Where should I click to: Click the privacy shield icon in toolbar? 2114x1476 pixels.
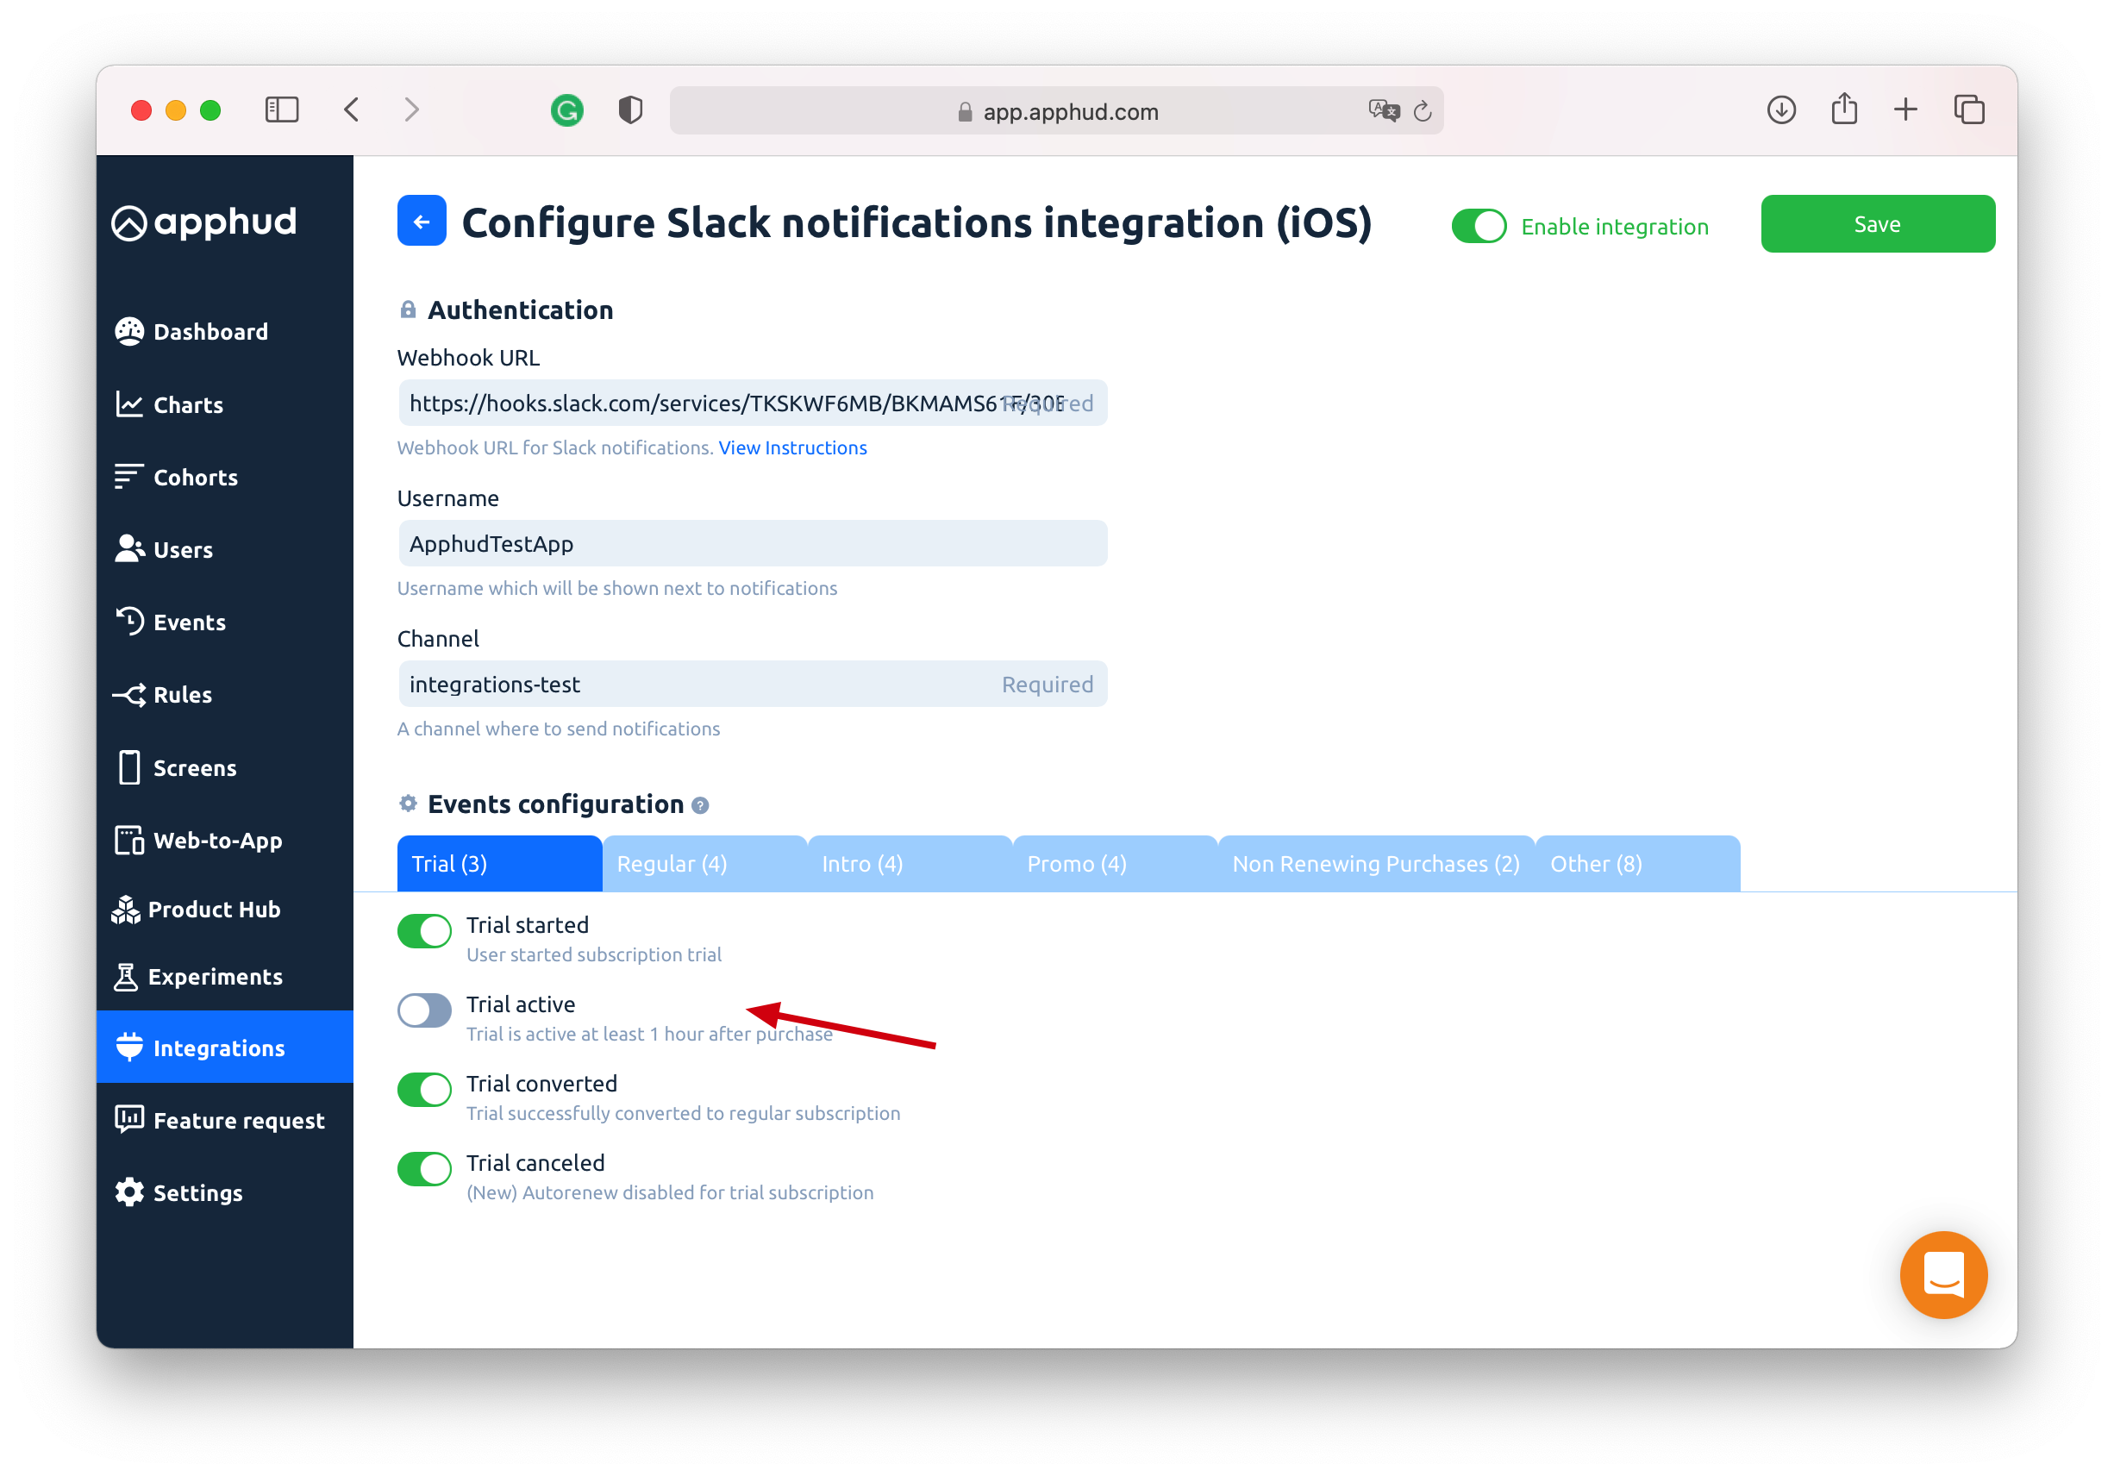pos(629,111)
